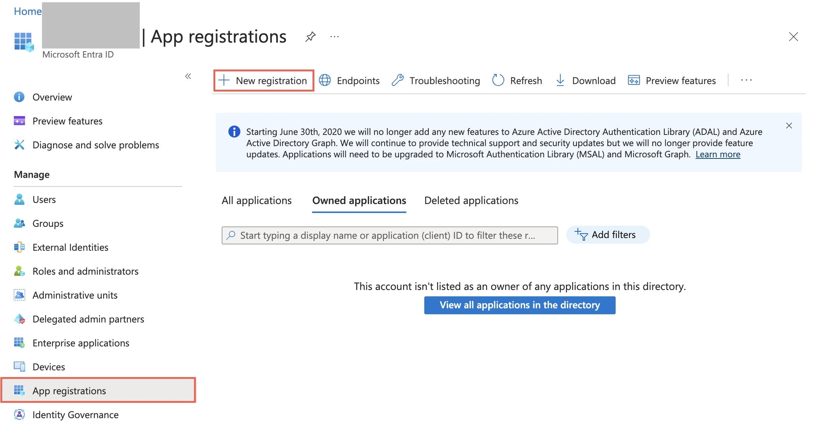Click the Enterprise applications grid icon
The width and height of the screenshot is (819, 429).
[19, 343]
